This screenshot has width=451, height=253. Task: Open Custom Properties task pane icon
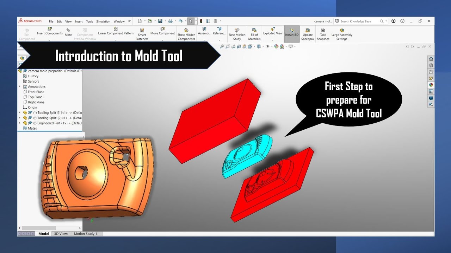tap(431, 91)
